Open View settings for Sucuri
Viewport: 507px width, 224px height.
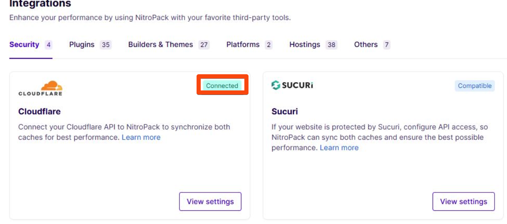(463, 202)
